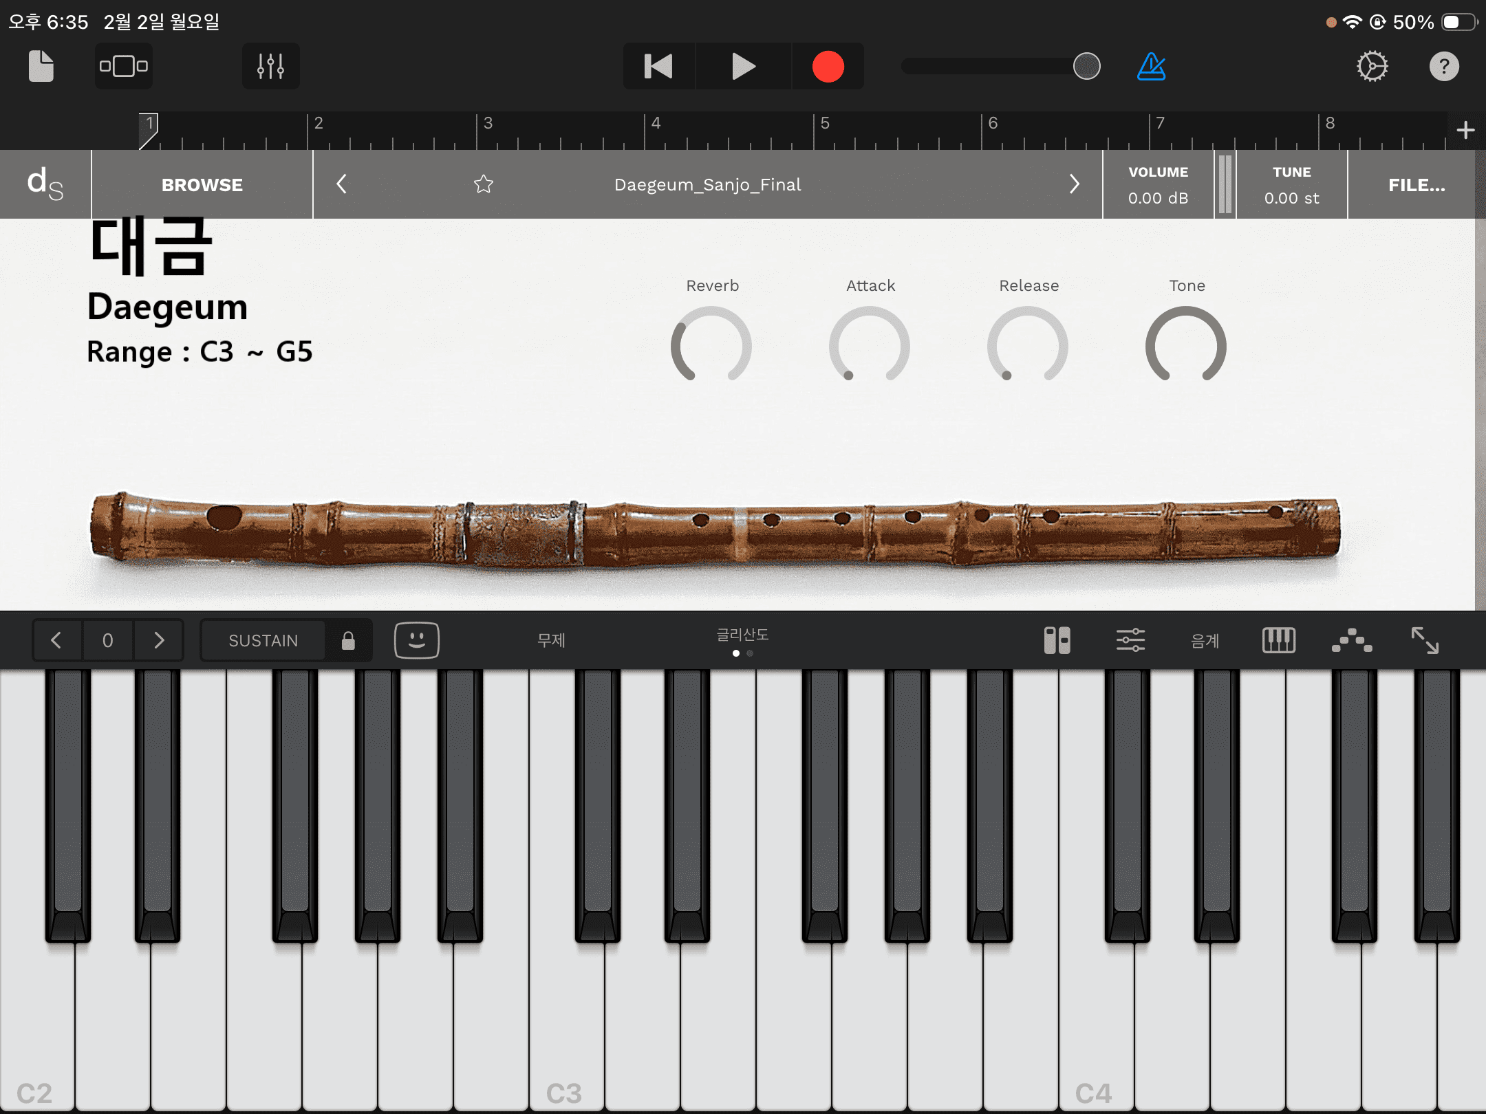Toggle the sustain lock

click(348, 640)
